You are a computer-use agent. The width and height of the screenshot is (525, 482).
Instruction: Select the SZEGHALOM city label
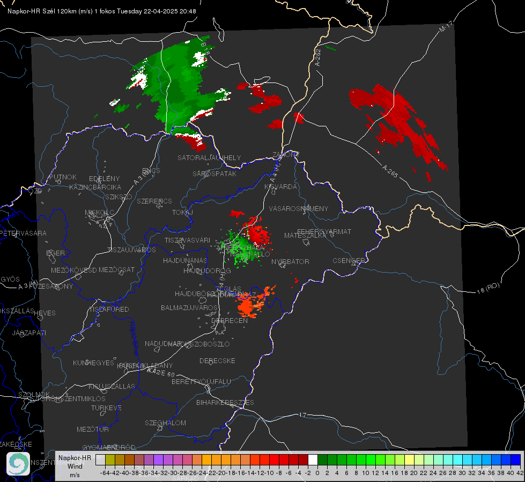[x=165, y=423]
